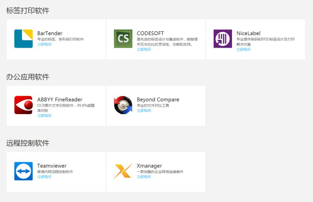The image size is (313, 202).
Task: Click 立即购买 under Beyond Compare
Action: tap(144, 111)
